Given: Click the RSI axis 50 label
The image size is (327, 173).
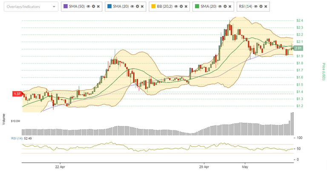Looking at the screenshot, I should coord(298,149).
